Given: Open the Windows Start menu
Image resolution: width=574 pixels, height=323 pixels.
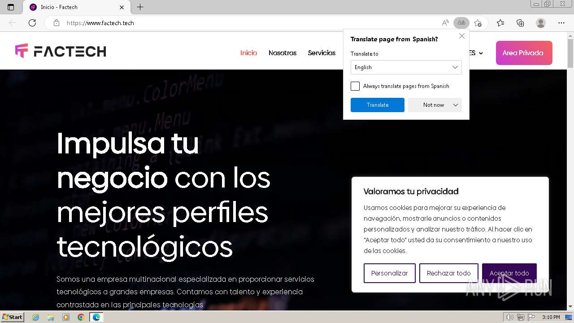Looking at the screenshot, I should pyautogui.click(x=13, y=317).
